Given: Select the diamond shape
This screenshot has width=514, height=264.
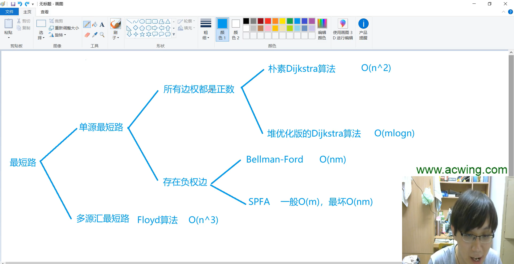Looking at the screenshot, I should tap(135, 28).
